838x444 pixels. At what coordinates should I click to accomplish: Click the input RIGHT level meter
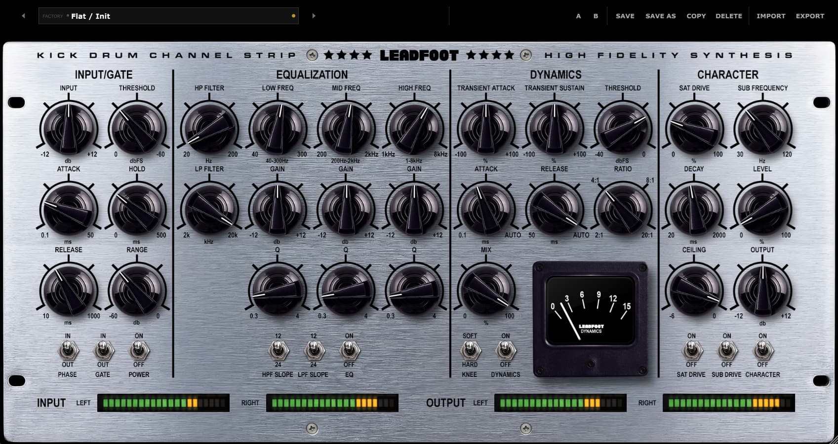click(x=332, y=403)
